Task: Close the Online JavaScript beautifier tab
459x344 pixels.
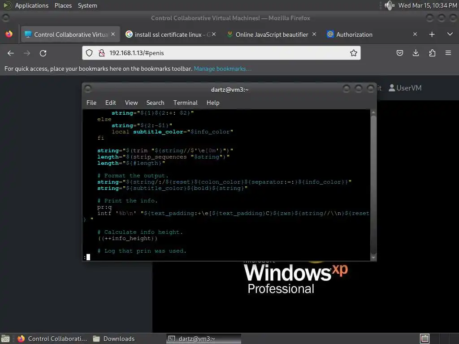Action: [x=314, y=34]
